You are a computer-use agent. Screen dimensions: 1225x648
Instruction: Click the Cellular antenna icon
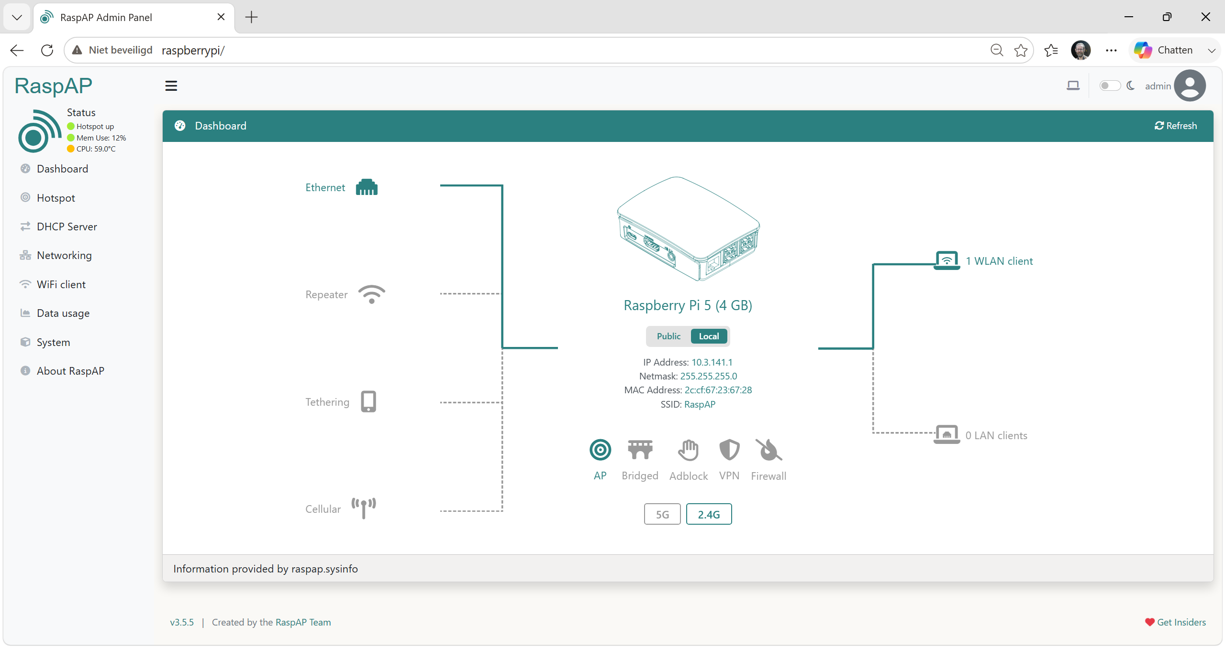364,508
